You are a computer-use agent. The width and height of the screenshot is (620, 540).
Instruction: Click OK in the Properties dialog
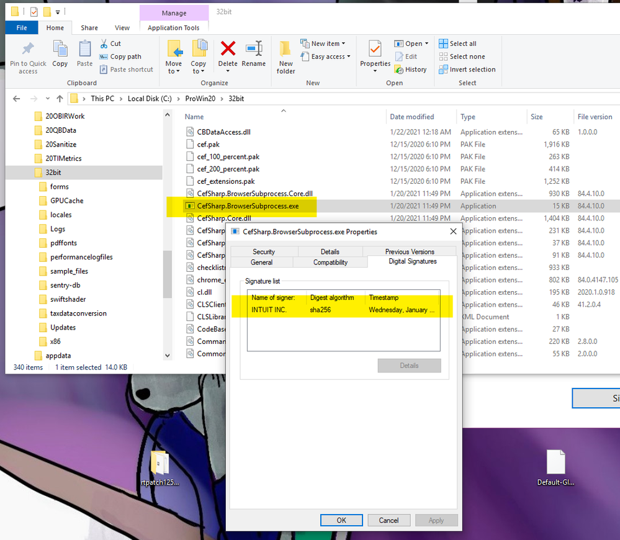[341, 520]
